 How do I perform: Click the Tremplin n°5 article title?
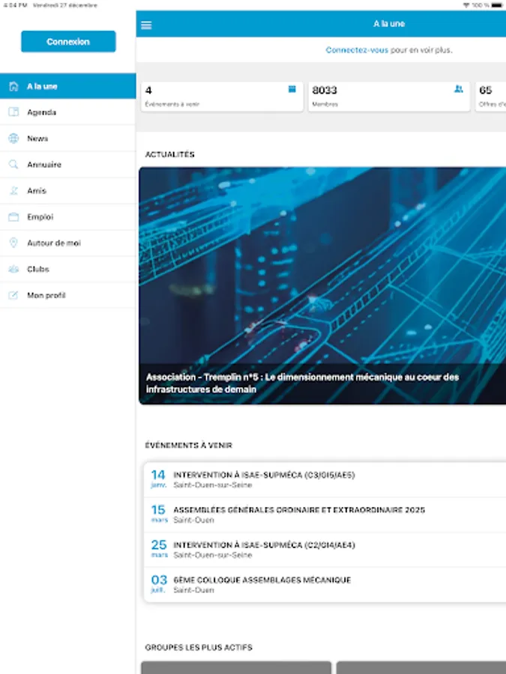coord(303,383)
